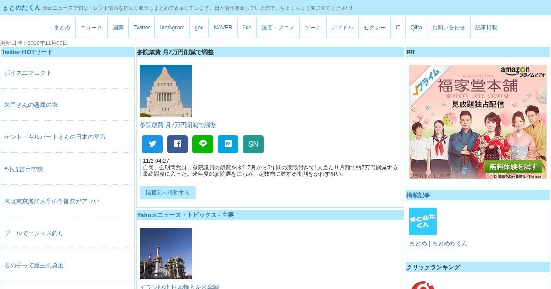
Task: Click article link 参院歳費 月7万円削減で調整
Action: click(178, 125)
